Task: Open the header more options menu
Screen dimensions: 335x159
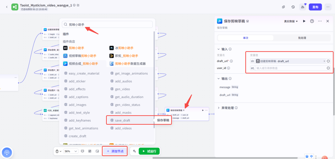Action: pos(328,7)
